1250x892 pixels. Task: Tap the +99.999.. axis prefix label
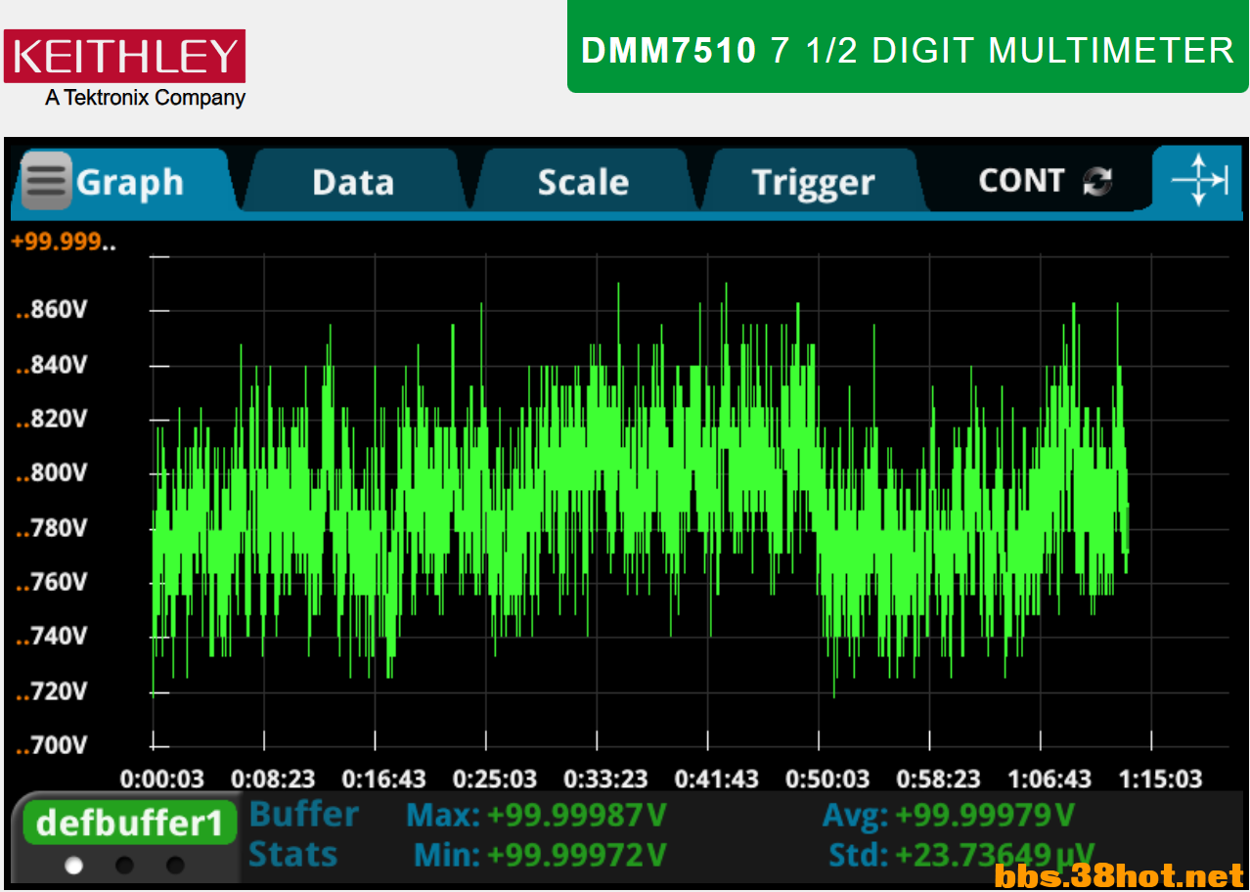point(63,242)
